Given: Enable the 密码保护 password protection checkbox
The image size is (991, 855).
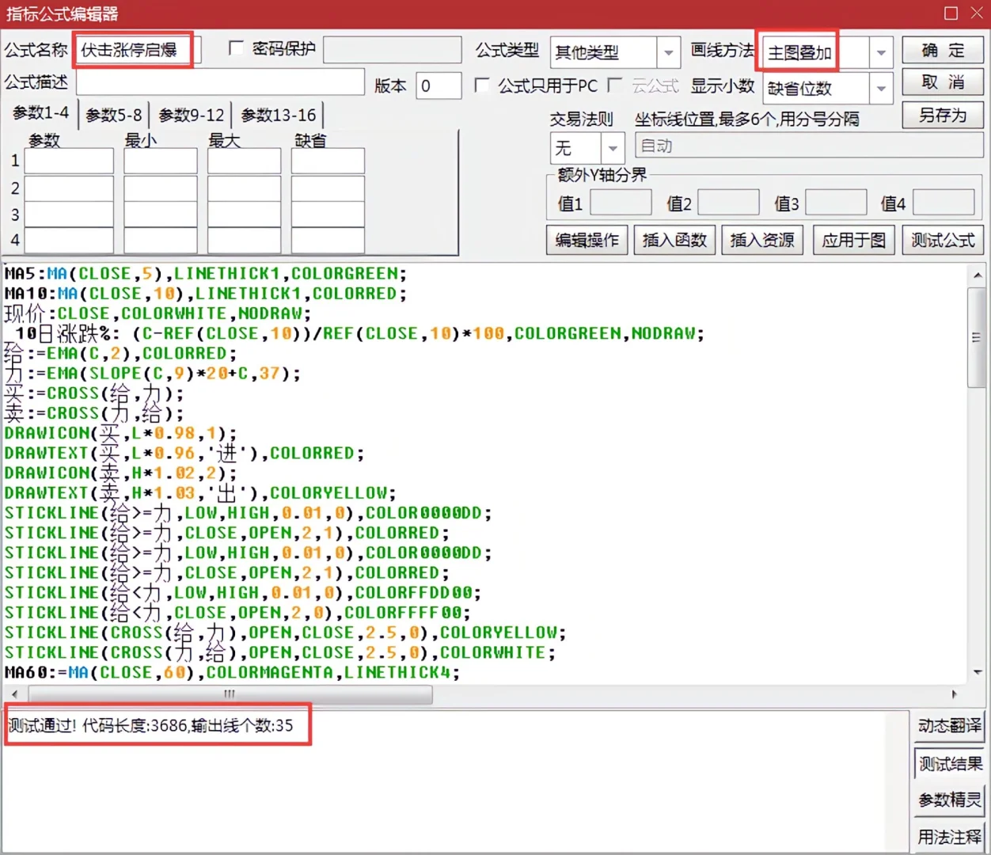Looking at the screenshot, I should [x=236, y=48].
